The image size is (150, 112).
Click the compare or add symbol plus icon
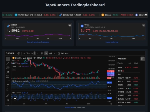pyautogui.click(x=19, y=53)
